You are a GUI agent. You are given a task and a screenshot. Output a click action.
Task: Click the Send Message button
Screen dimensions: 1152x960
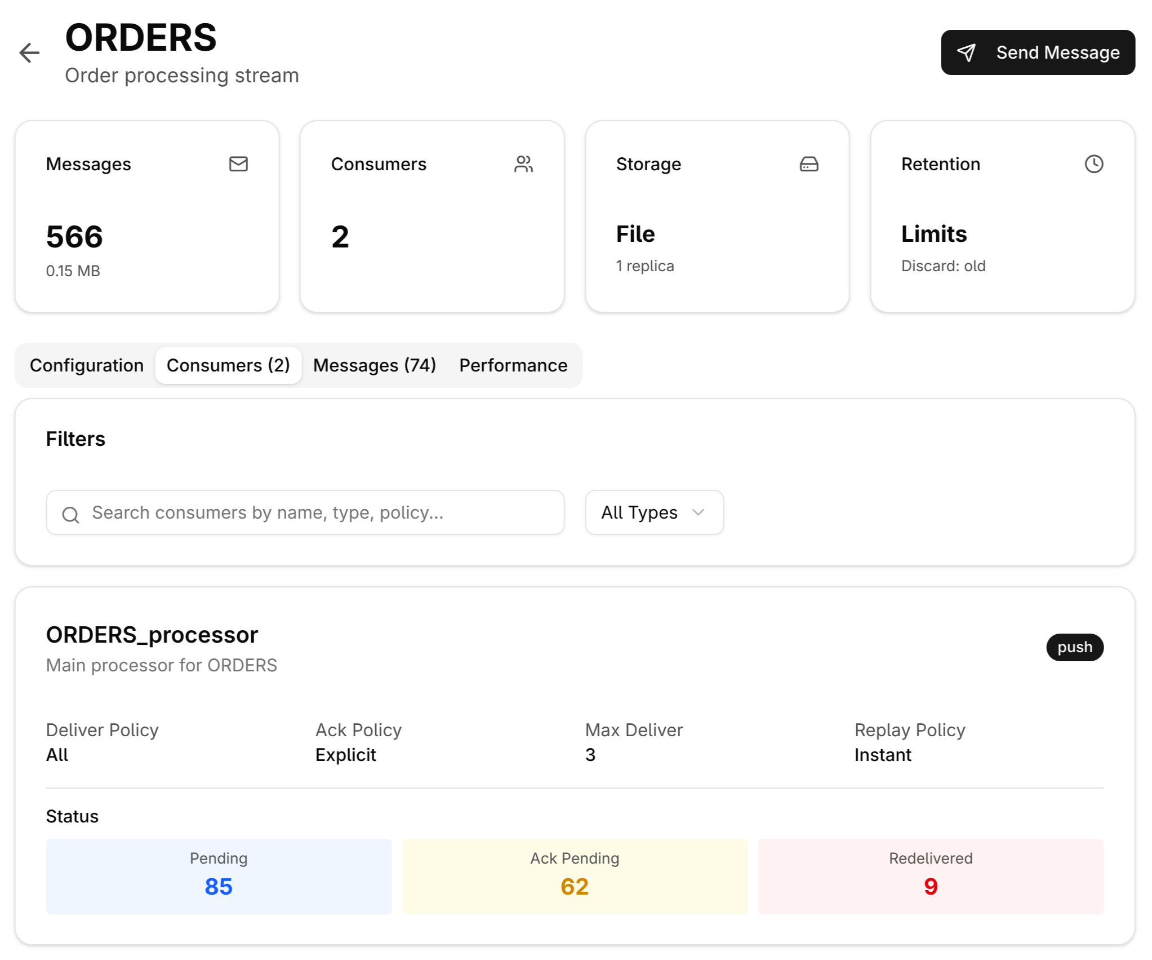[1037, 52]
